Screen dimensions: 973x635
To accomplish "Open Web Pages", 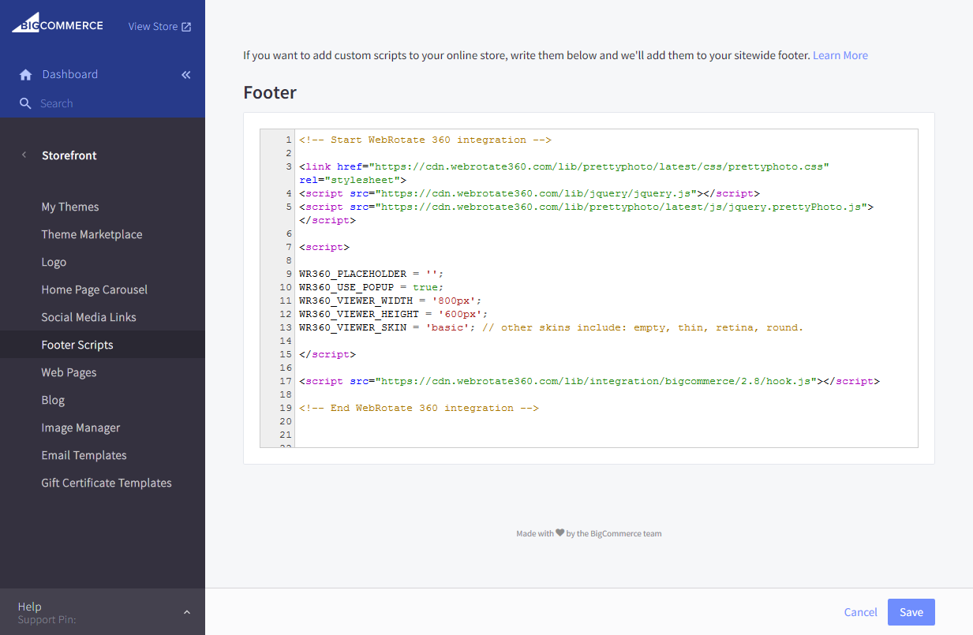I will click(69, 372).
